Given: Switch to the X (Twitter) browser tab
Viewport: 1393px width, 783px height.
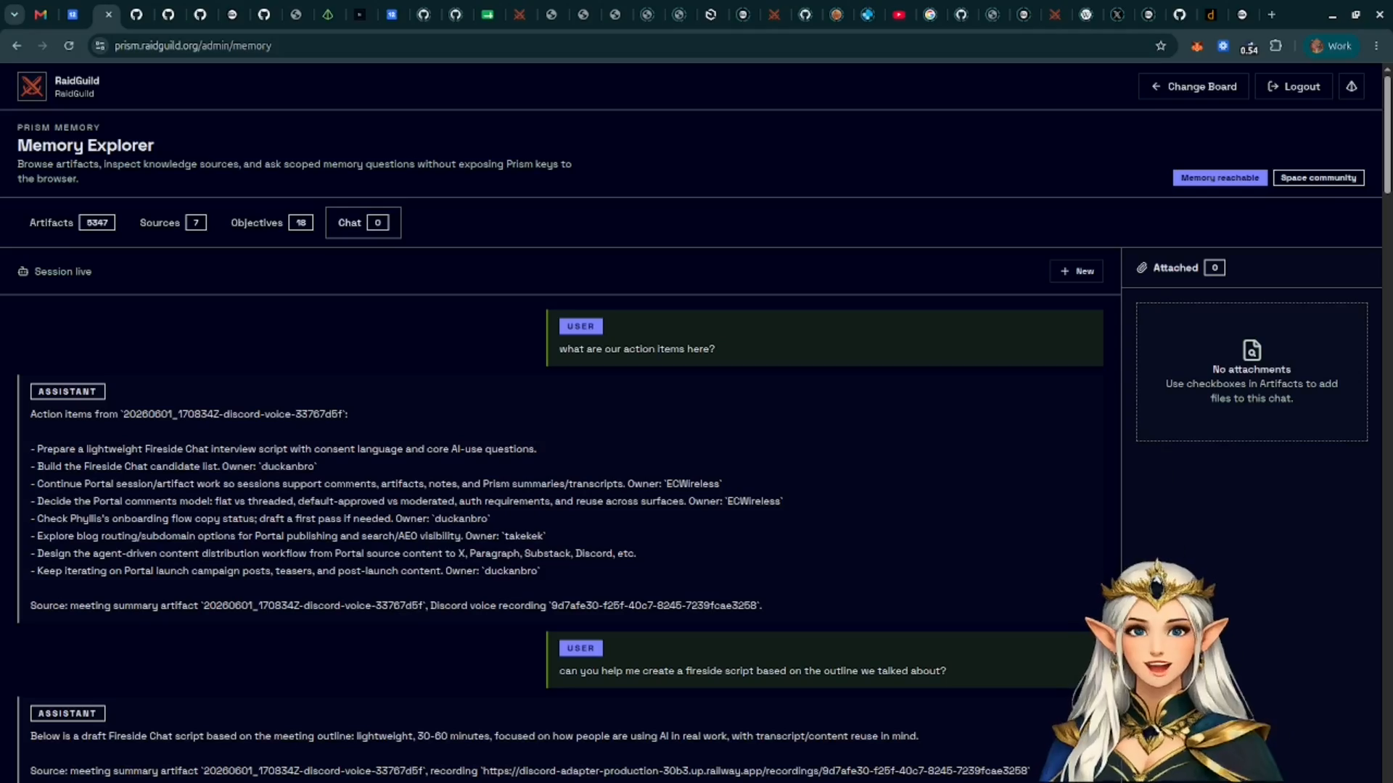Looking at the screenshot, I should point(1117,14).
